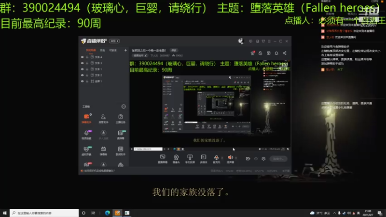Viewport: 386px width, 217px height.
Task: Add a 摄像头 camera source
Action: (176, 159)
